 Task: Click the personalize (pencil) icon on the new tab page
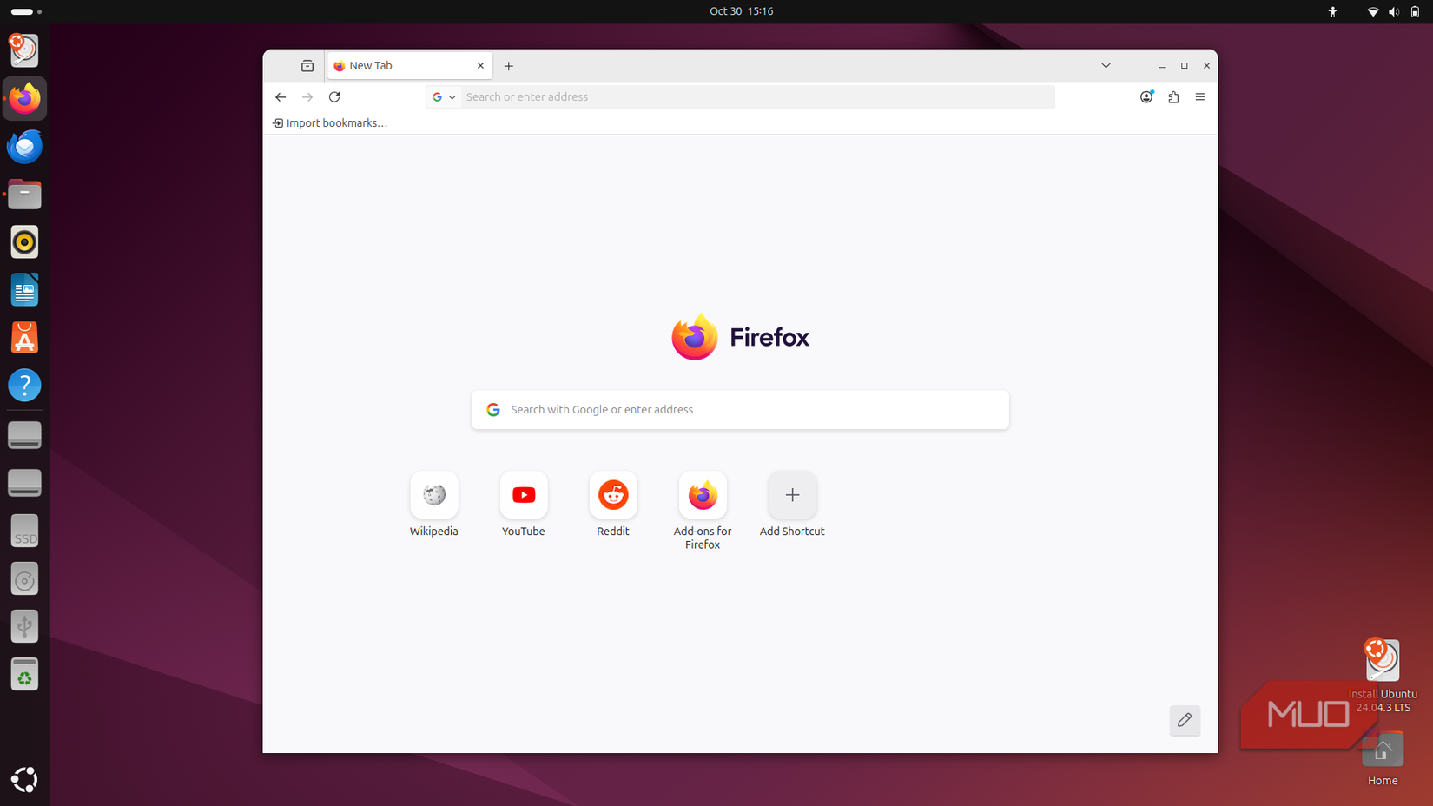pyautogui.click(x=1185, y=721)
